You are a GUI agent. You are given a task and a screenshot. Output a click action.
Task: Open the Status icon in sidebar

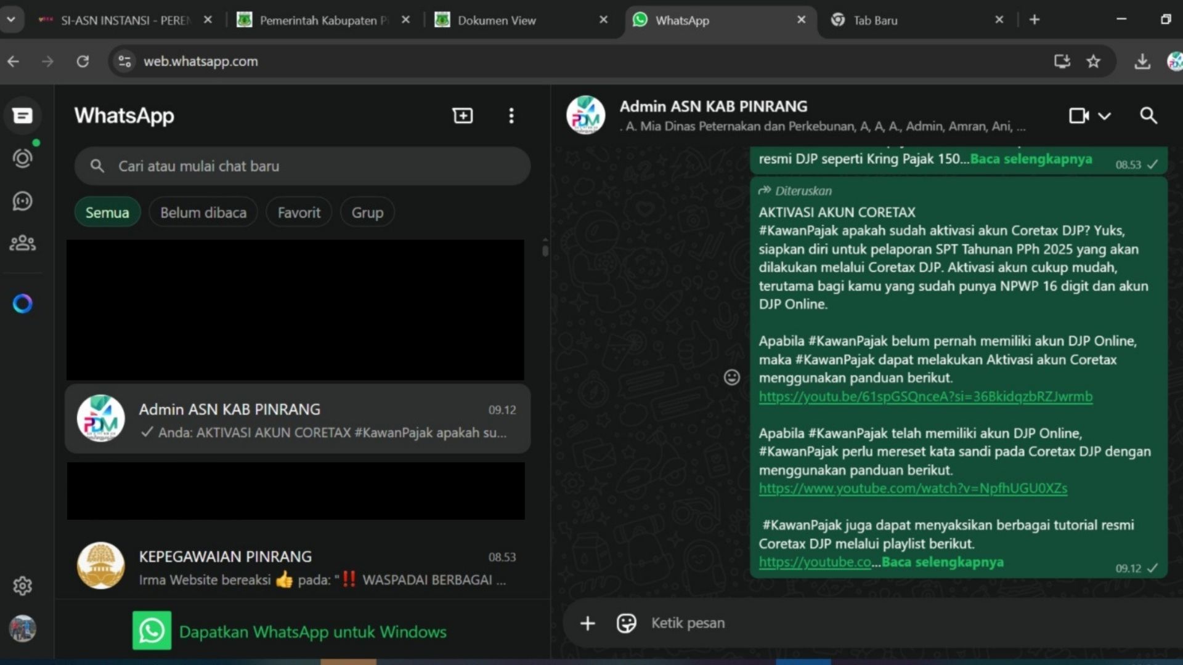tap(22, 158)
